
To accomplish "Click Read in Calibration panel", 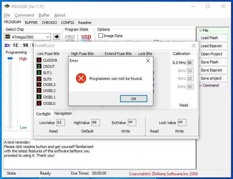I will pyautogui.click(x=184, y=105).
